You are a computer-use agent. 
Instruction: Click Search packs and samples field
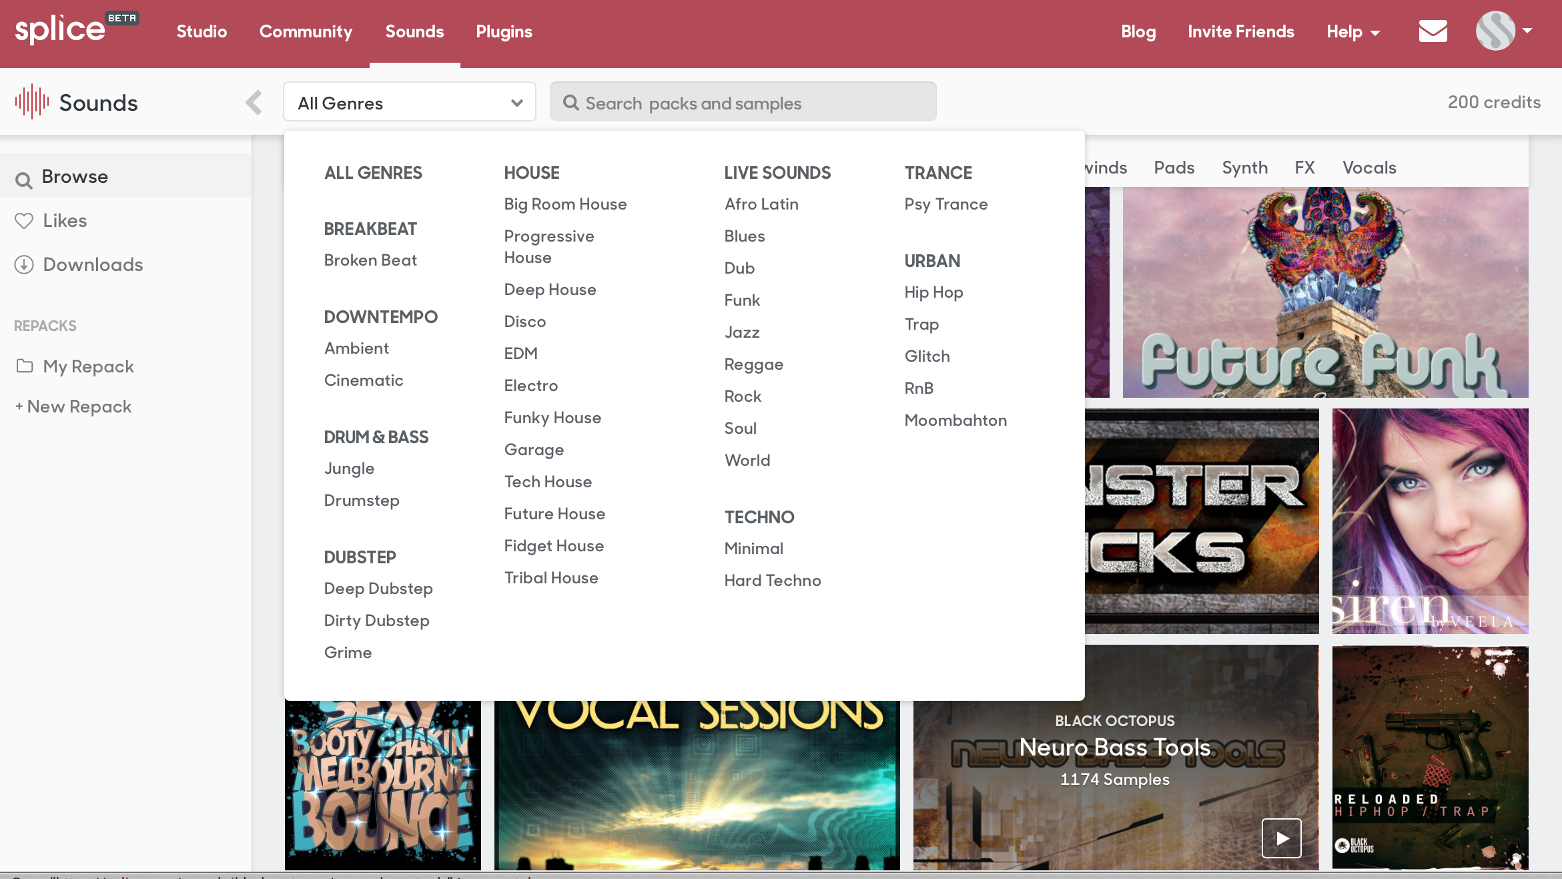click(743, 102)
